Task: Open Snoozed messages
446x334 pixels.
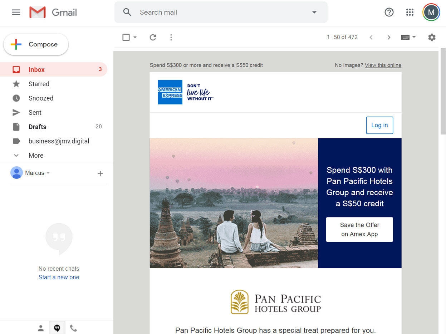Action: coord(54,98)
